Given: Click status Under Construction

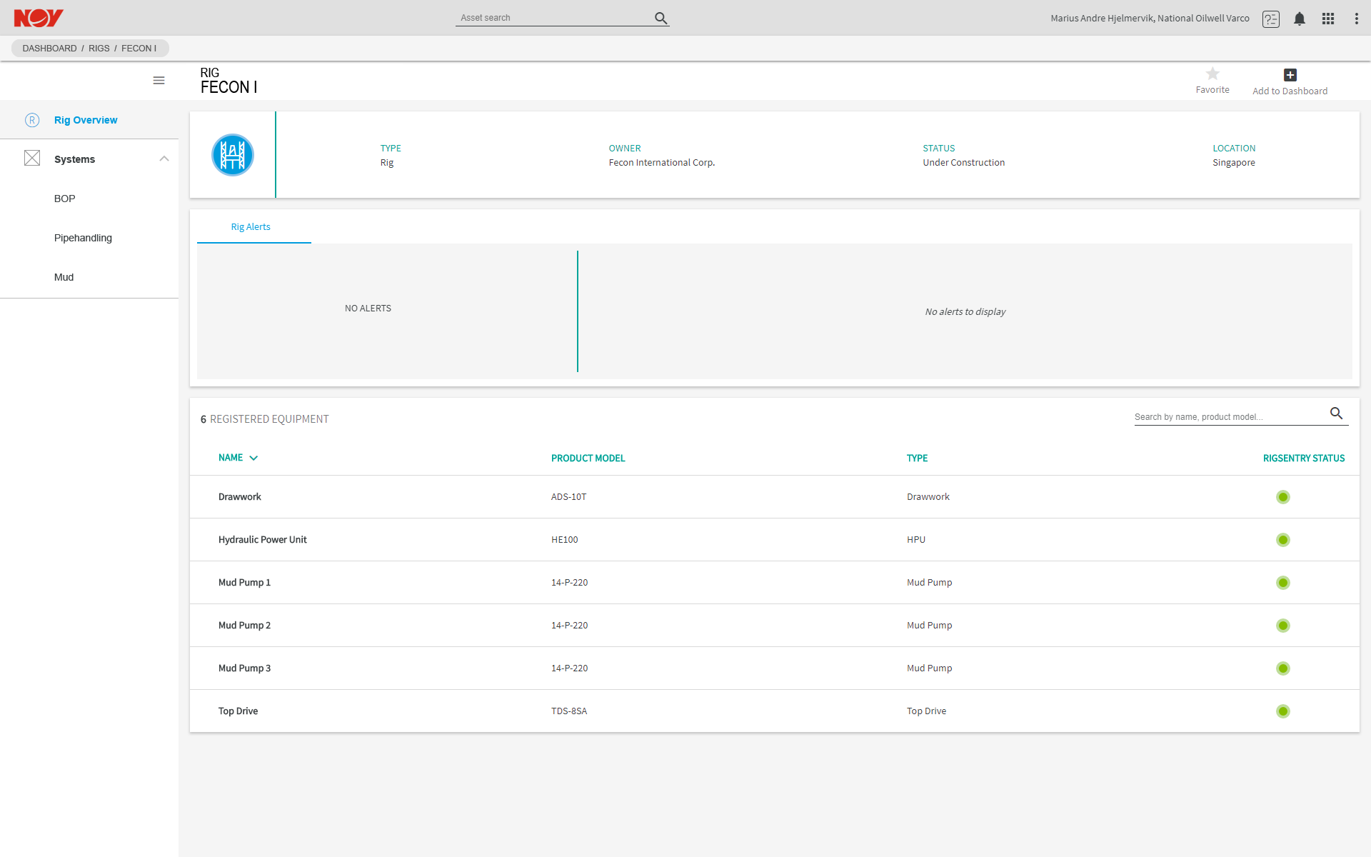Looking at the screenshot, I should click(963, 163).
